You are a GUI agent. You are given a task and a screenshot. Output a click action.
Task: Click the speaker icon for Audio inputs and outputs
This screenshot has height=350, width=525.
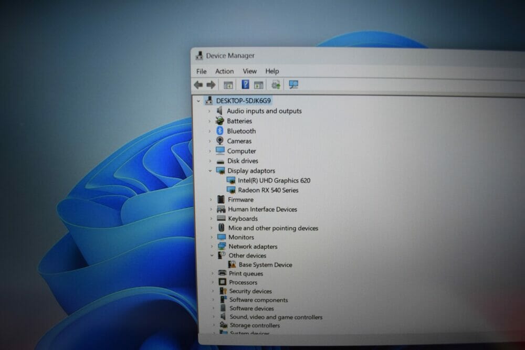[219, 110]
